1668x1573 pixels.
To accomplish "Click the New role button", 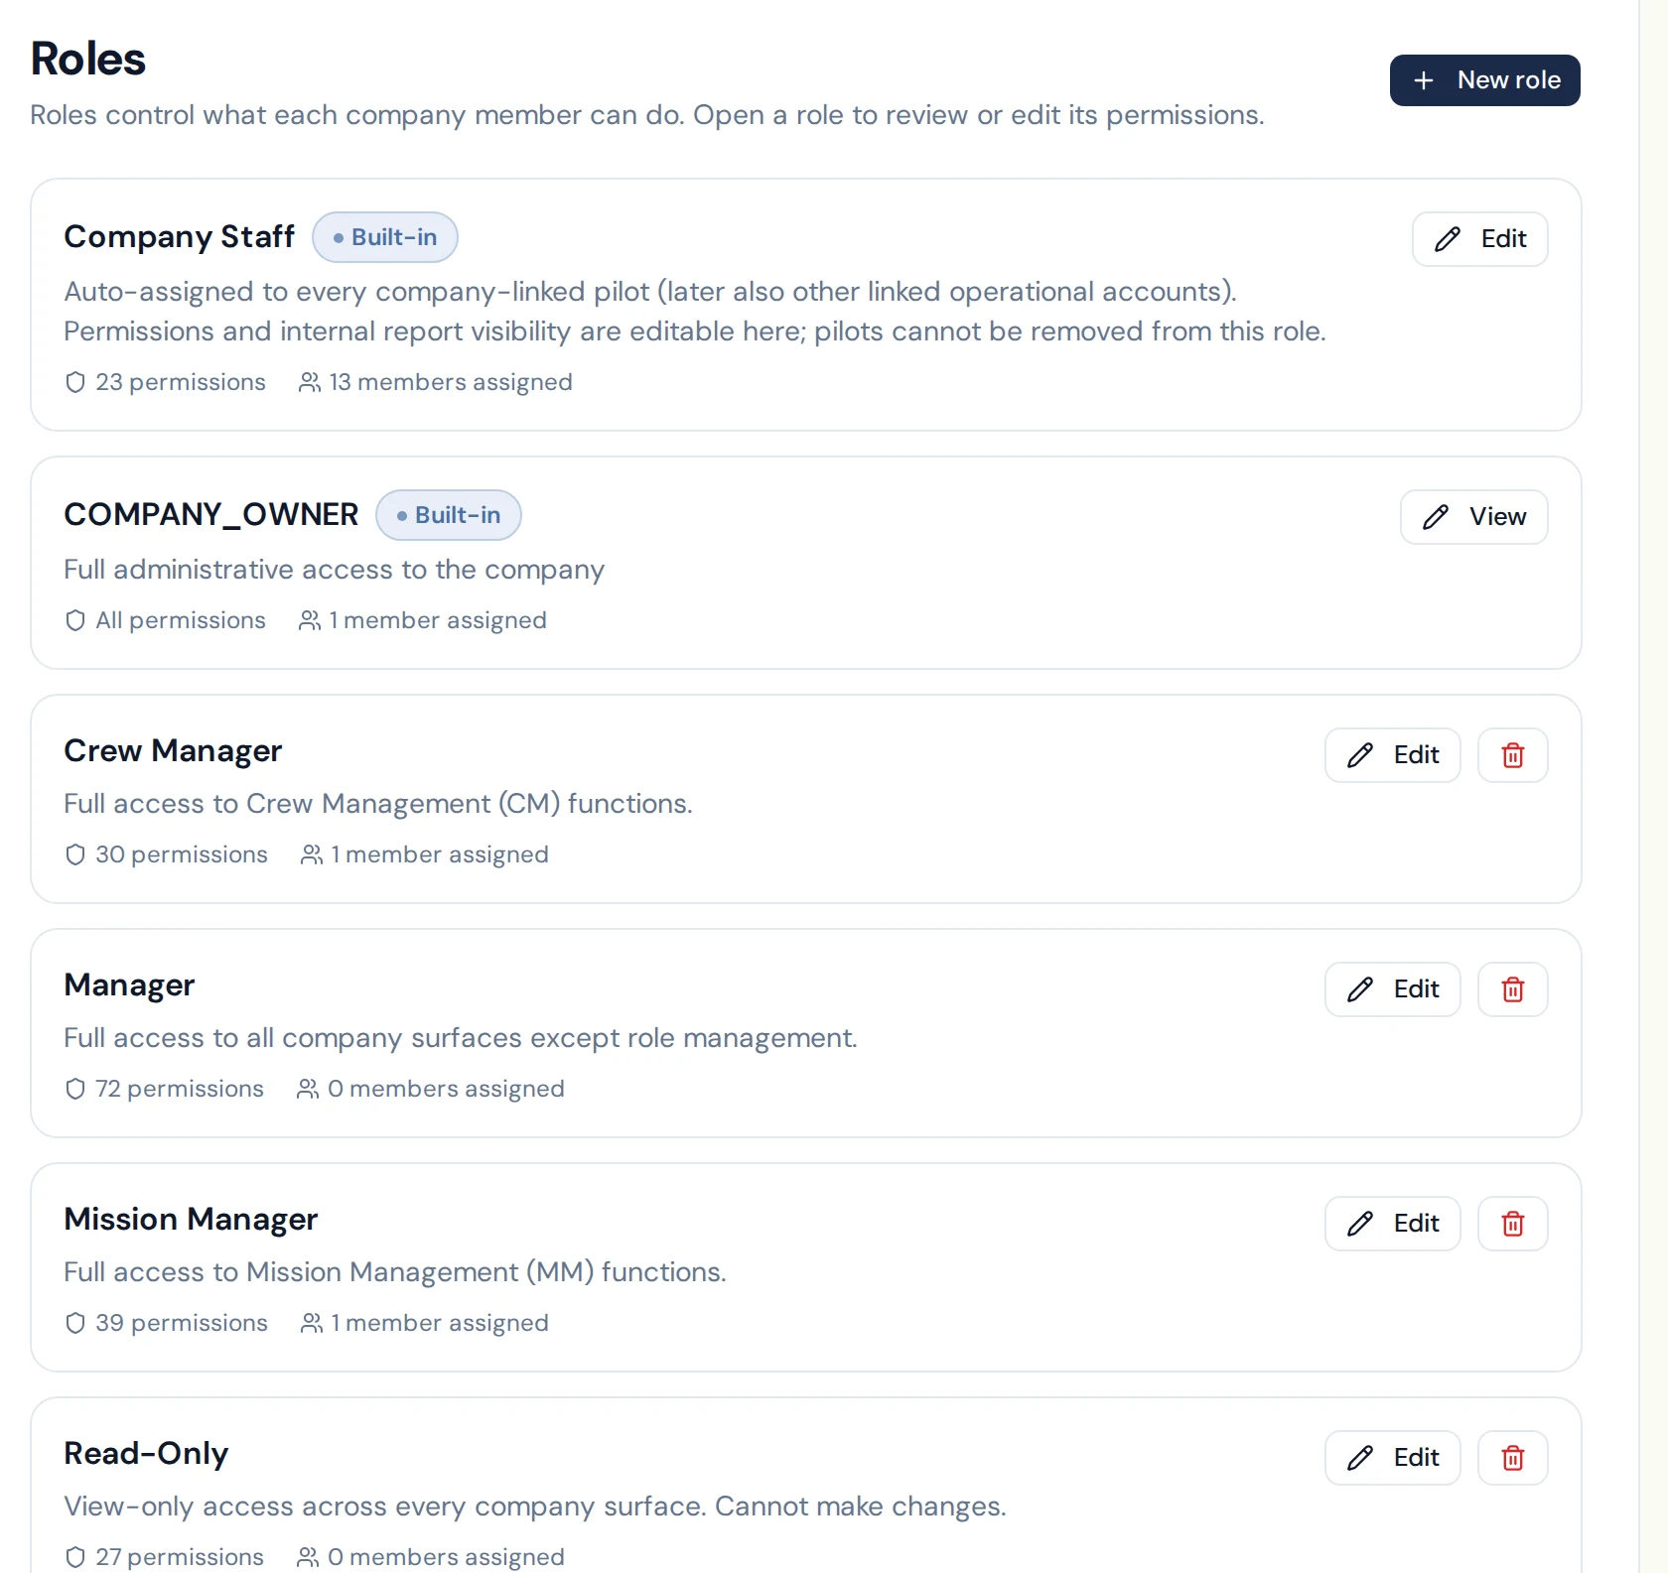I will point(1484,80).
